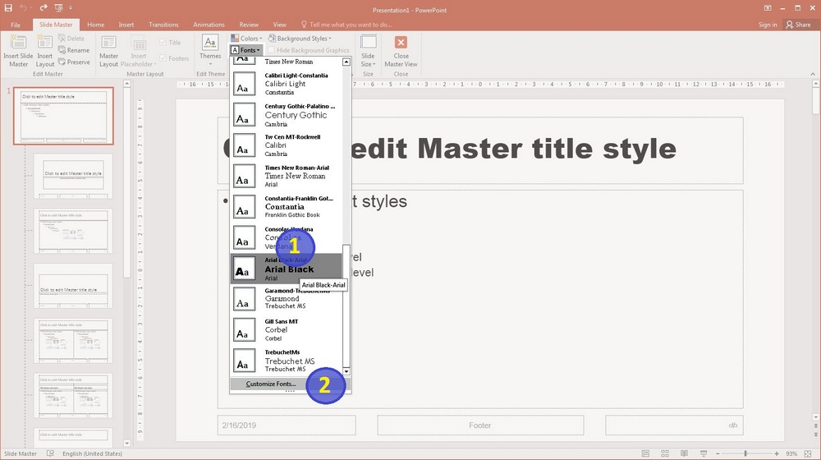Close Master View
Image resolution: width=821 pixels, height=460 pixels.
click(401, 51)
